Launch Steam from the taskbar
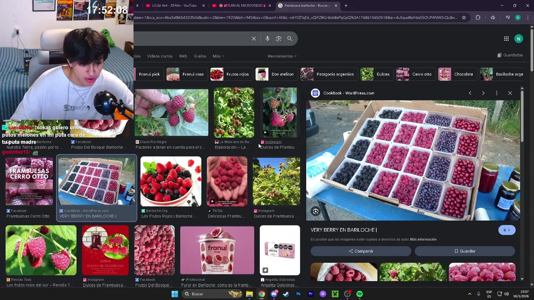 pos(286,294)
